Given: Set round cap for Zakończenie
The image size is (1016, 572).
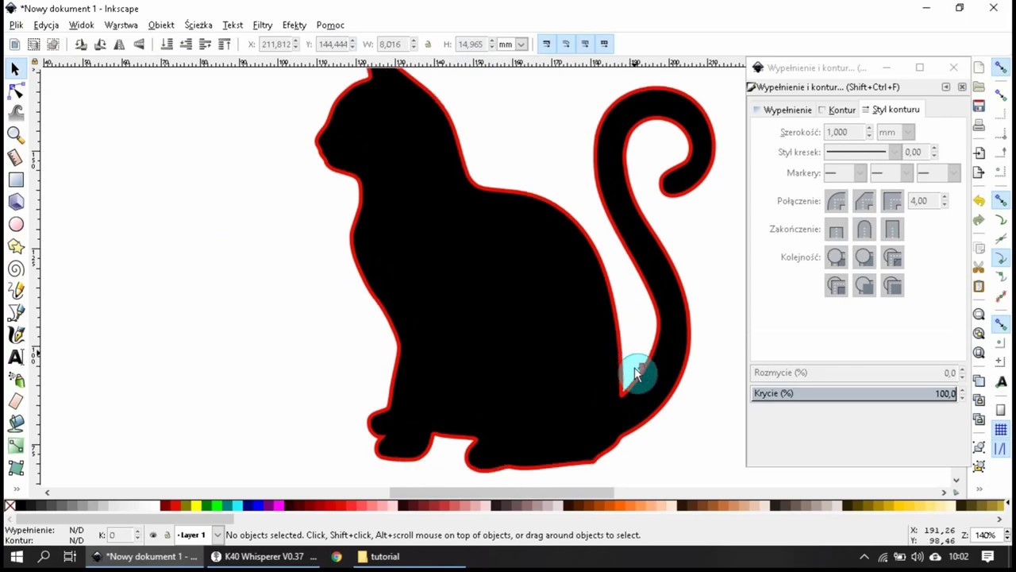Looking at the screenshot, I should coord(864,230).
